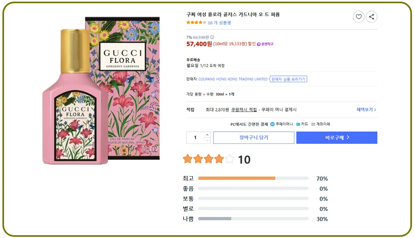The image size is (414, 238).
Task: Click the bank transfer (계좌이체) icon
Action: (x=313, y=124)
